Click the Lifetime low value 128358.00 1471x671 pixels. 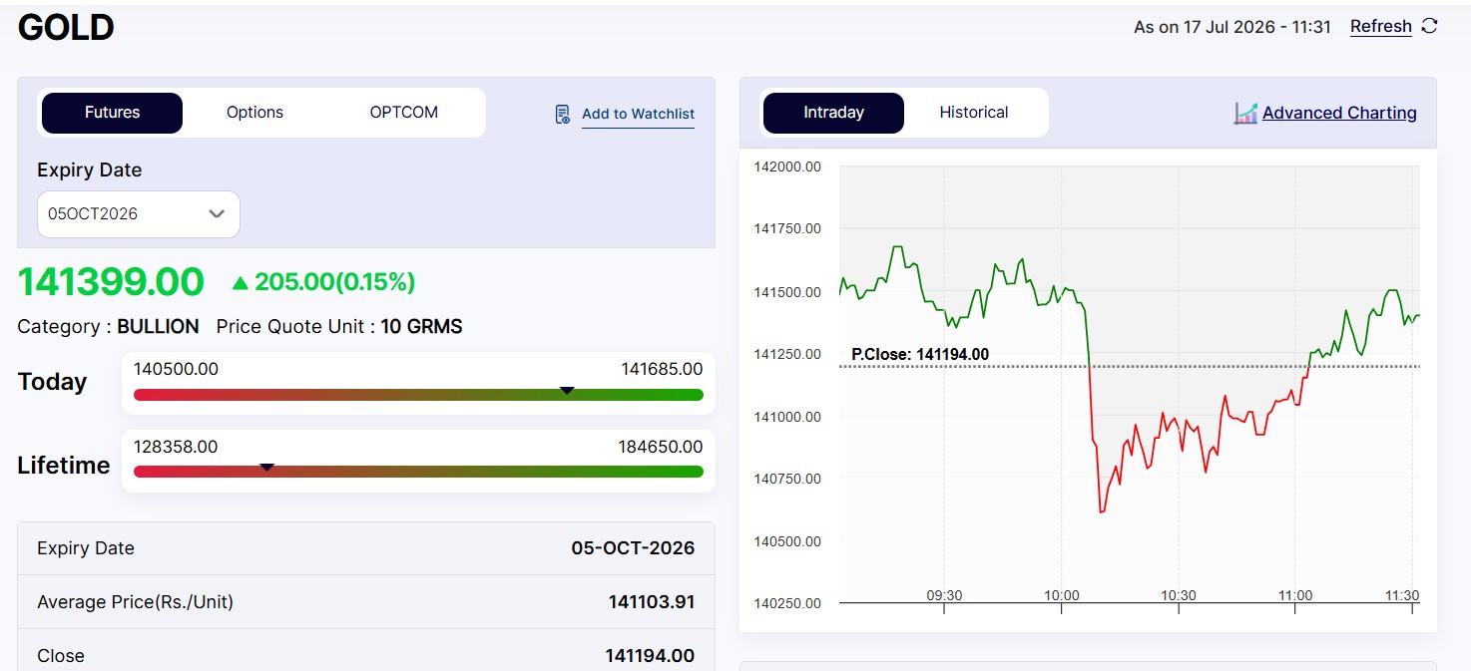(x=176, y=447)
